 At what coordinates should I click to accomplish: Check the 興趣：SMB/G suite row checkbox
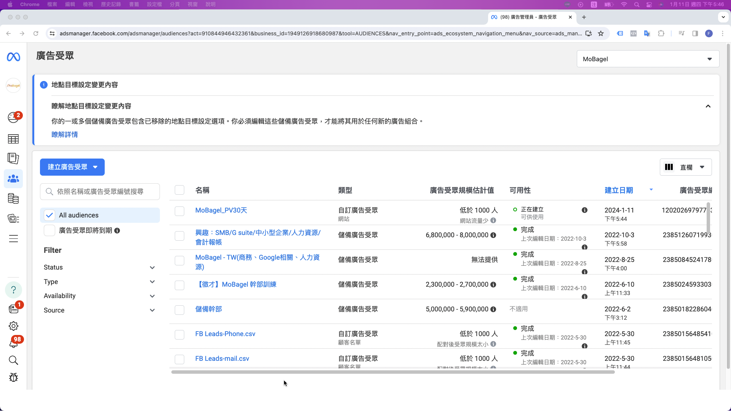coord(179,236)
